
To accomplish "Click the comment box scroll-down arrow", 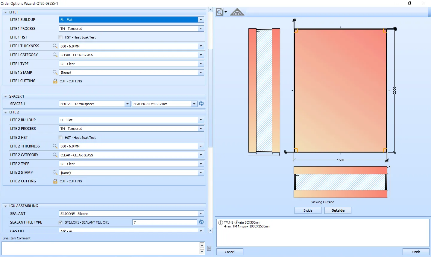I will (x=202, y=252).
